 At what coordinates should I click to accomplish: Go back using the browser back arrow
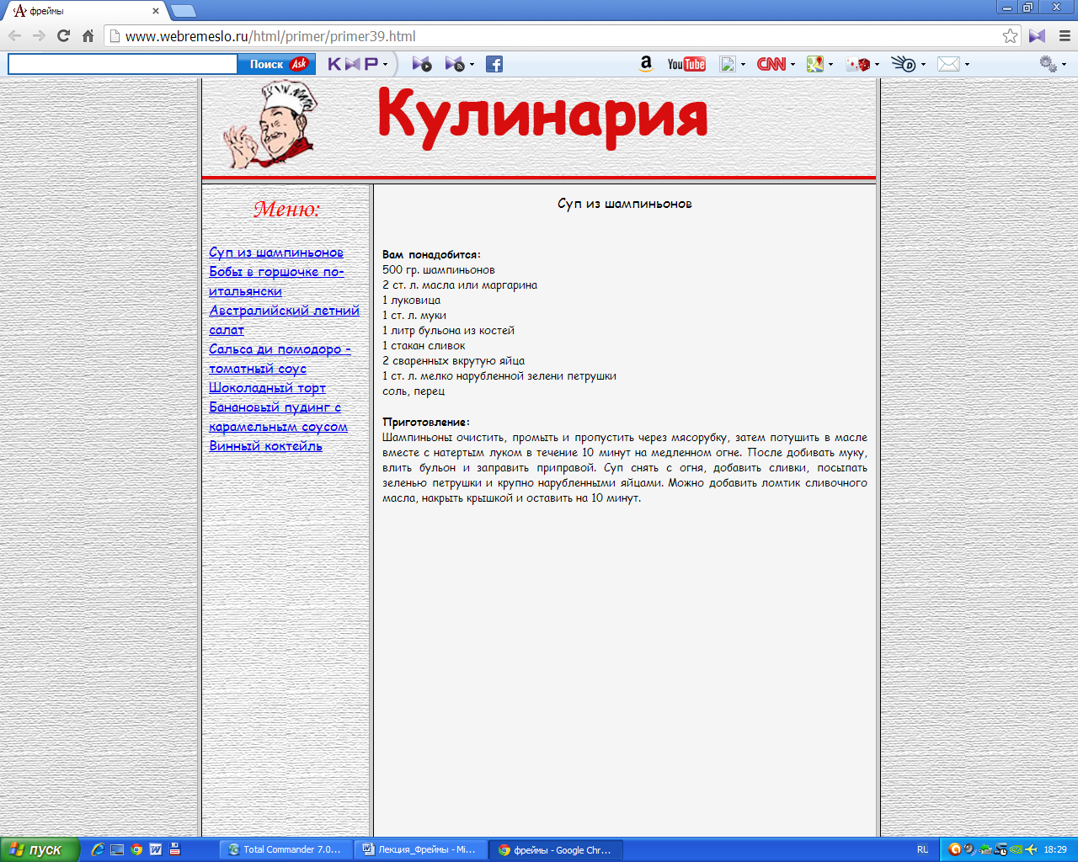pyautogui.click(x=14, y=36)
